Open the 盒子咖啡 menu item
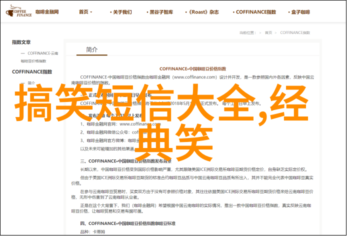347x236 pixels. pos(299,12)
